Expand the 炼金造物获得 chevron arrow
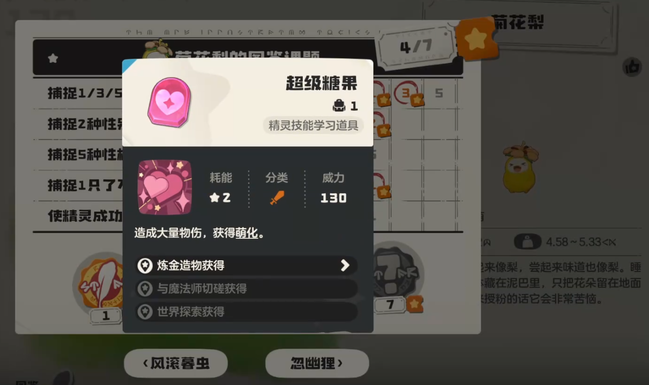 pyautogui.click(x=345, y=265)
